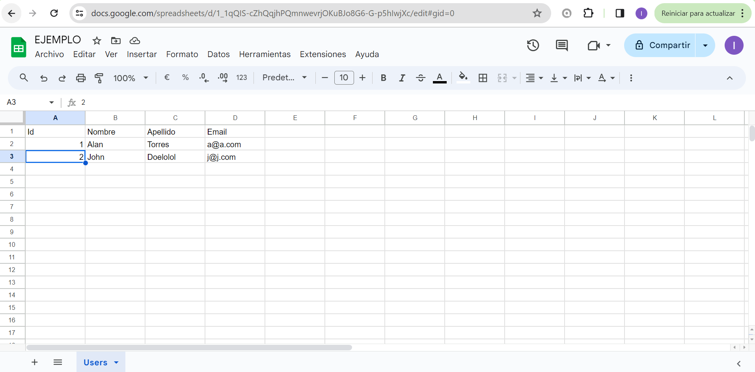Go to Sheets home via green logo
Image resolution: width=755 pixels, height=372 pixels.
19,47
